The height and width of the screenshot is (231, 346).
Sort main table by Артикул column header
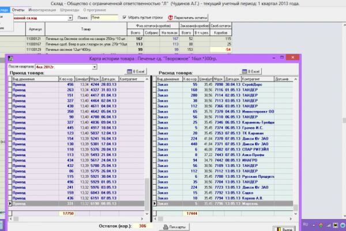35,29
